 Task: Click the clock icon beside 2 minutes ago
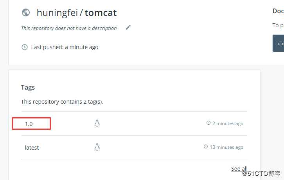[x=209, y=123]
